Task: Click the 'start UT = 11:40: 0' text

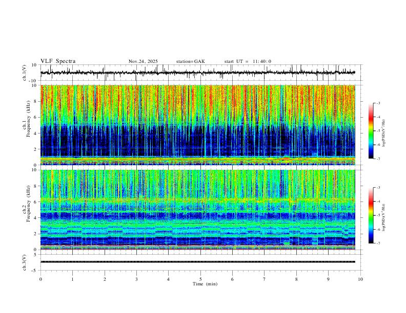Action: (x=248, y=61)
